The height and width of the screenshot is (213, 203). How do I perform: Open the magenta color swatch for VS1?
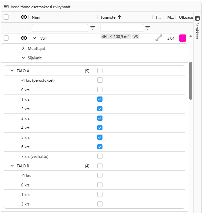click(183, 38)
